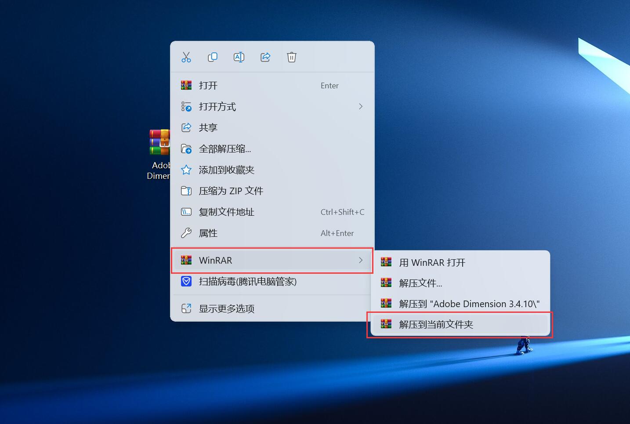Choose 用 WinRAR 打开 in submenu

coord(432,263)
